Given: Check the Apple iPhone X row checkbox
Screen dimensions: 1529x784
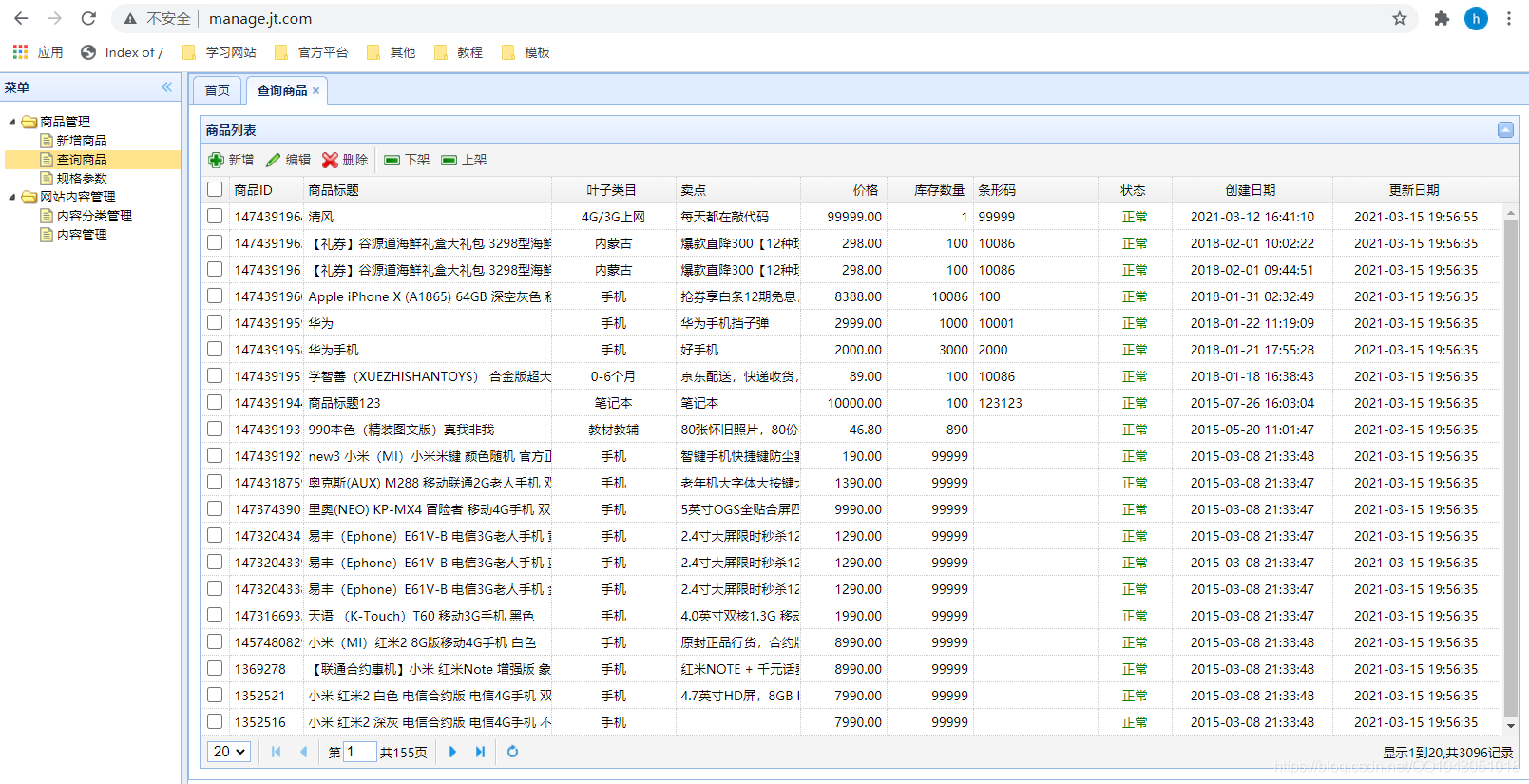Looking at the screenshot, I should coord(215,296).
